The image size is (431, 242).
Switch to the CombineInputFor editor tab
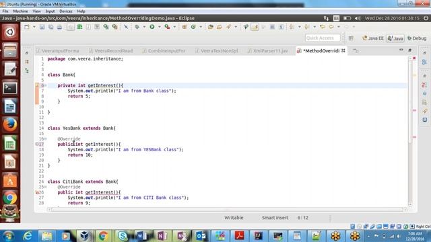tap(164, 51)
